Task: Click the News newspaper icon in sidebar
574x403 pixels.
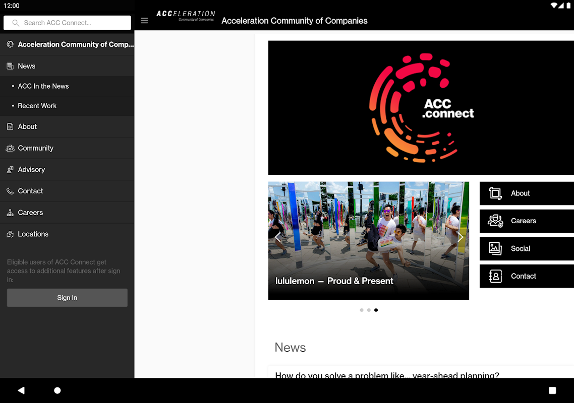Action: [10, 66]
